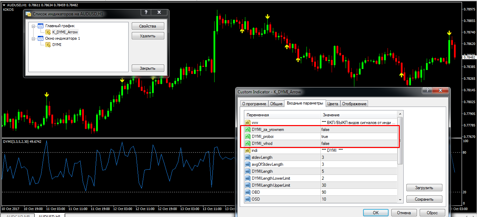This screenshot has width=477, height=217.
Task: Click the stdevLength integer parameter icon
Action: click(x=248, y=157)
